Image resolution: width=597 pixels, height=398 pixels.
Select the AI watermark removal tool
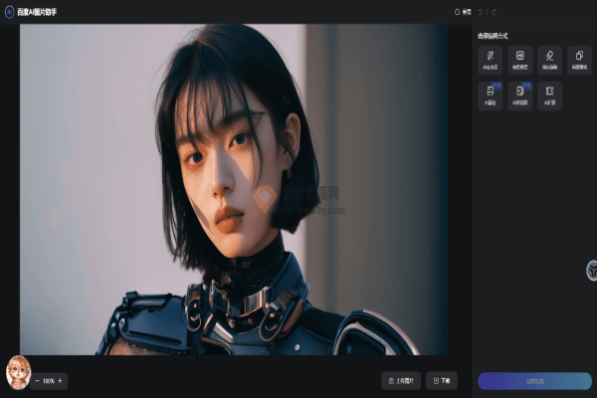click(x=491, y=60)
